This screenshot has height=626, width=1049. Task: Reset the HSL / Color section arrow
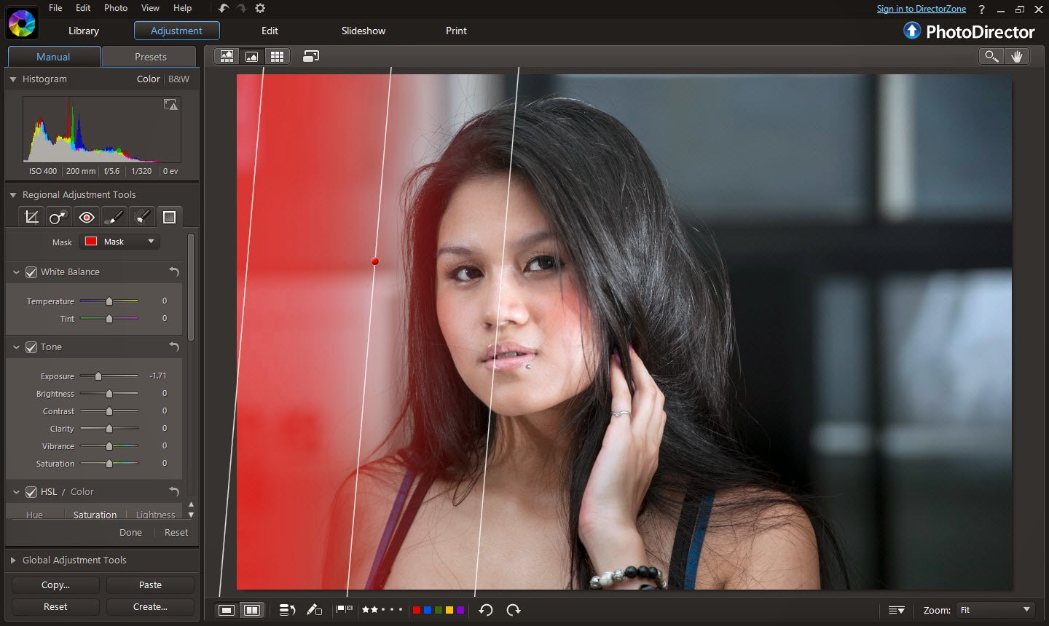coord(174,491)
